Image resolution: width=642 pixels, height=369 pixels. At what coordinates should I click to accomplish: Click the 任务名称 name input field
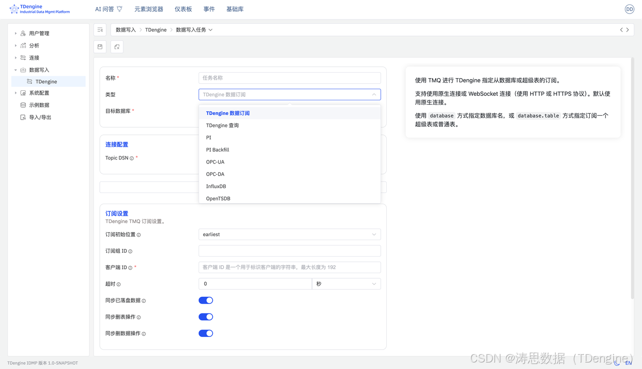tap(289, 78)
